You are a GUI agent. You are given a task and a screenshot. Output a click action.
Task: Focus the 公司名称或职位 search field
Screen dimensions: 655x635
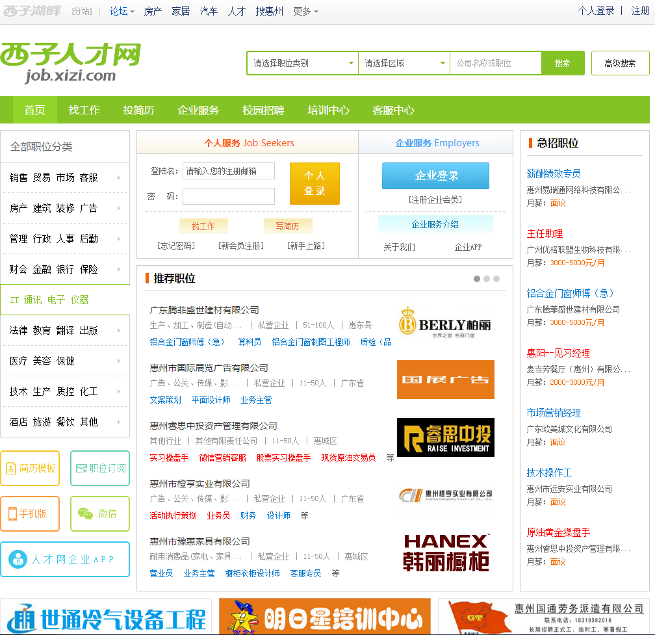click(x=495, y=63)
